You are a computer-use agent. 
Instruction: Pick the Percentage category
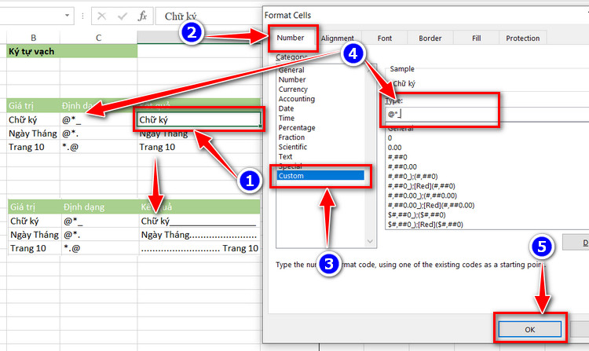(297, 128)
